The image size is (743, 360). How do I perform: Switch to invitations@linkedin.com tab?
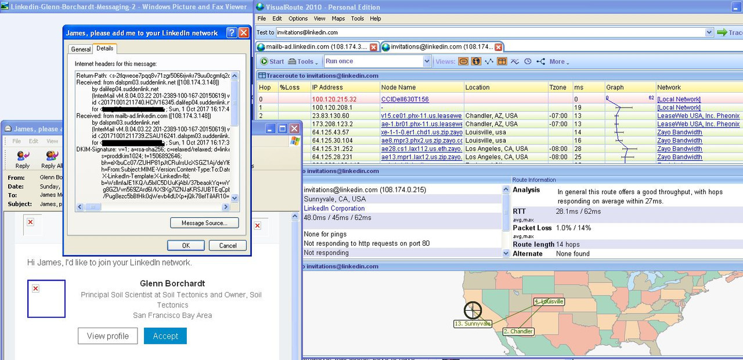(x=441, y=47)
